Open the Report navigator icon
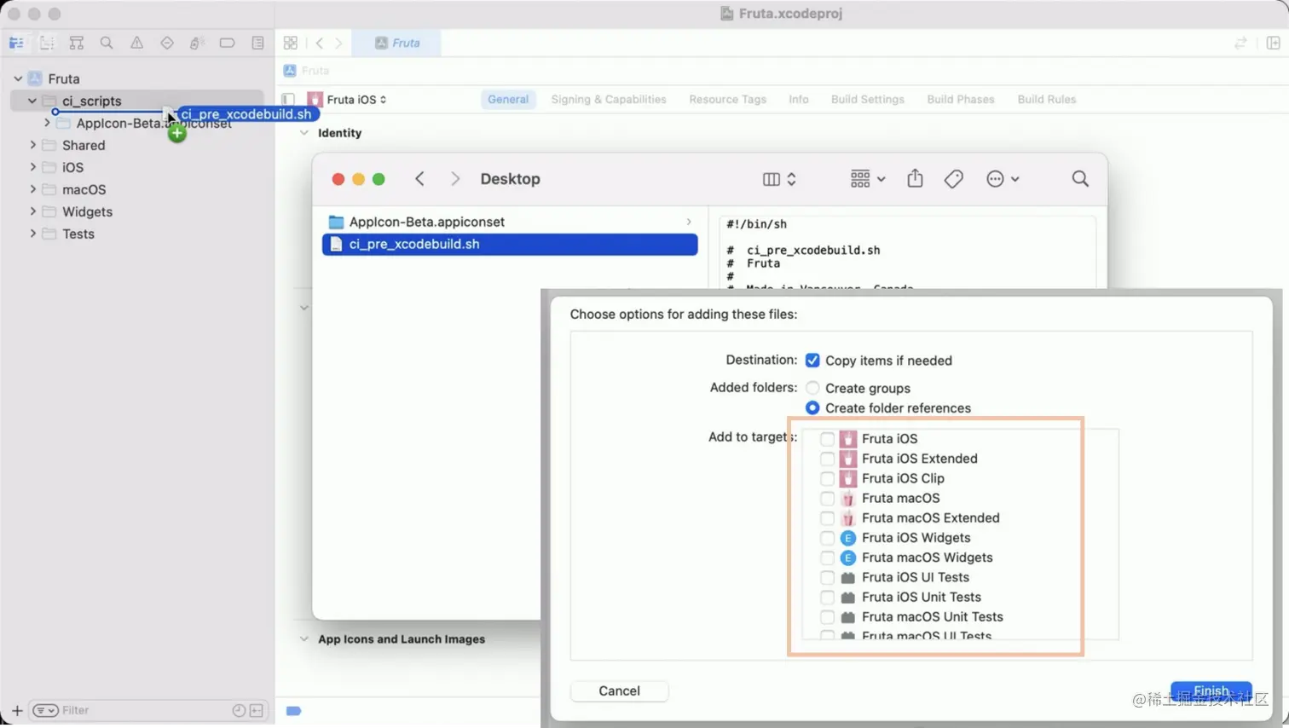The height and width of the screenshot is (728, 1289). point(257,43)
